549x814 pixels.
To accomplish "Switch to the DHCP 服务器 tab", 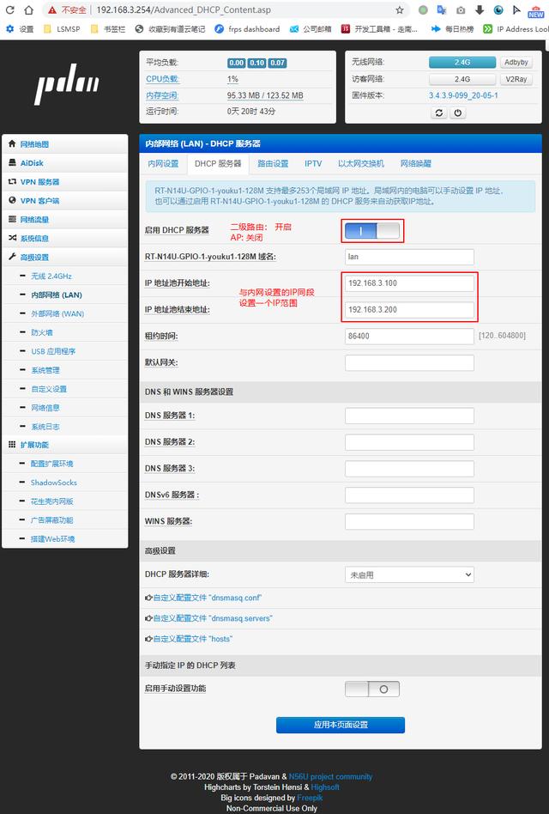I will 218,163.
